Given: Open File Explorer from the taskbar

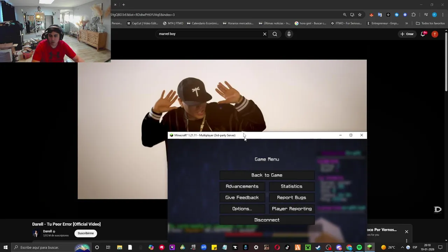Looking at the screenshot, I should (x=119, y=247).
